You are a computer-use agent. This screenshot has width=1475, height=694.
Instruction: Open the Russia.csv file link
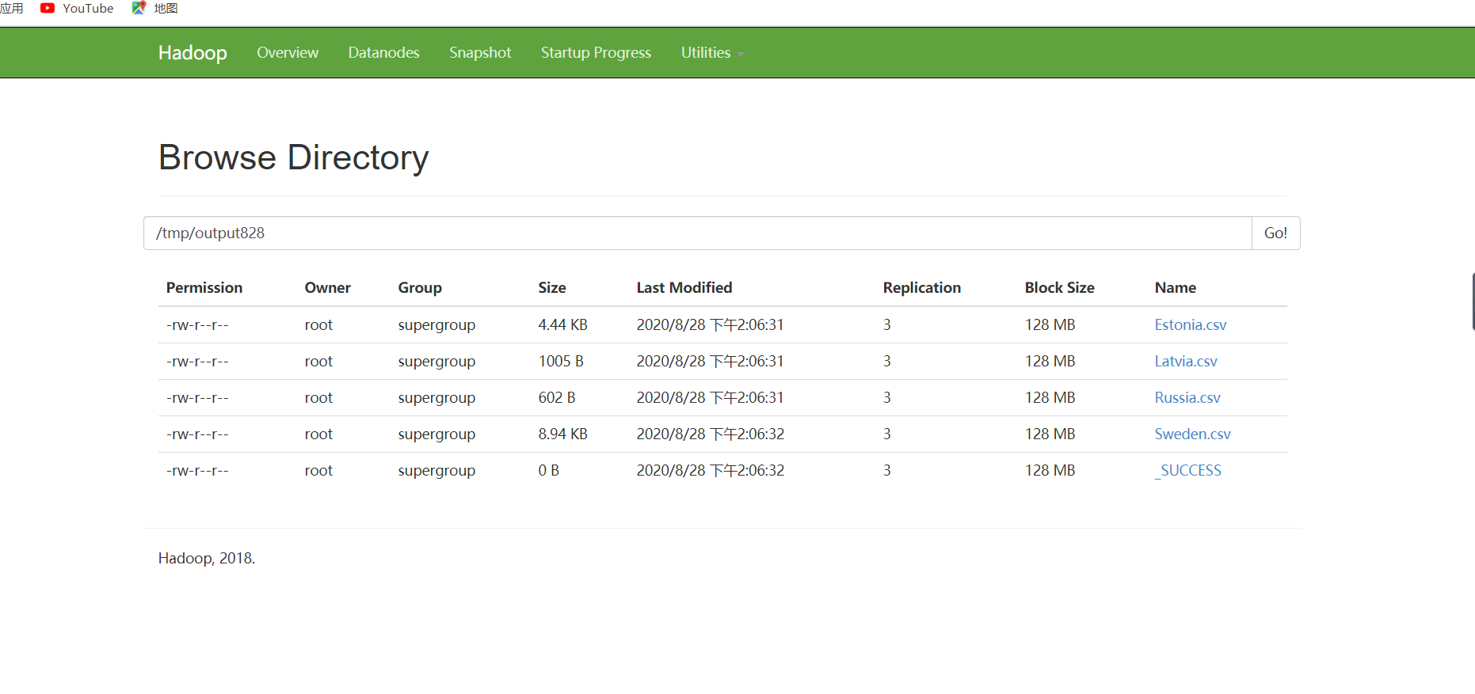coord(1187,397)
